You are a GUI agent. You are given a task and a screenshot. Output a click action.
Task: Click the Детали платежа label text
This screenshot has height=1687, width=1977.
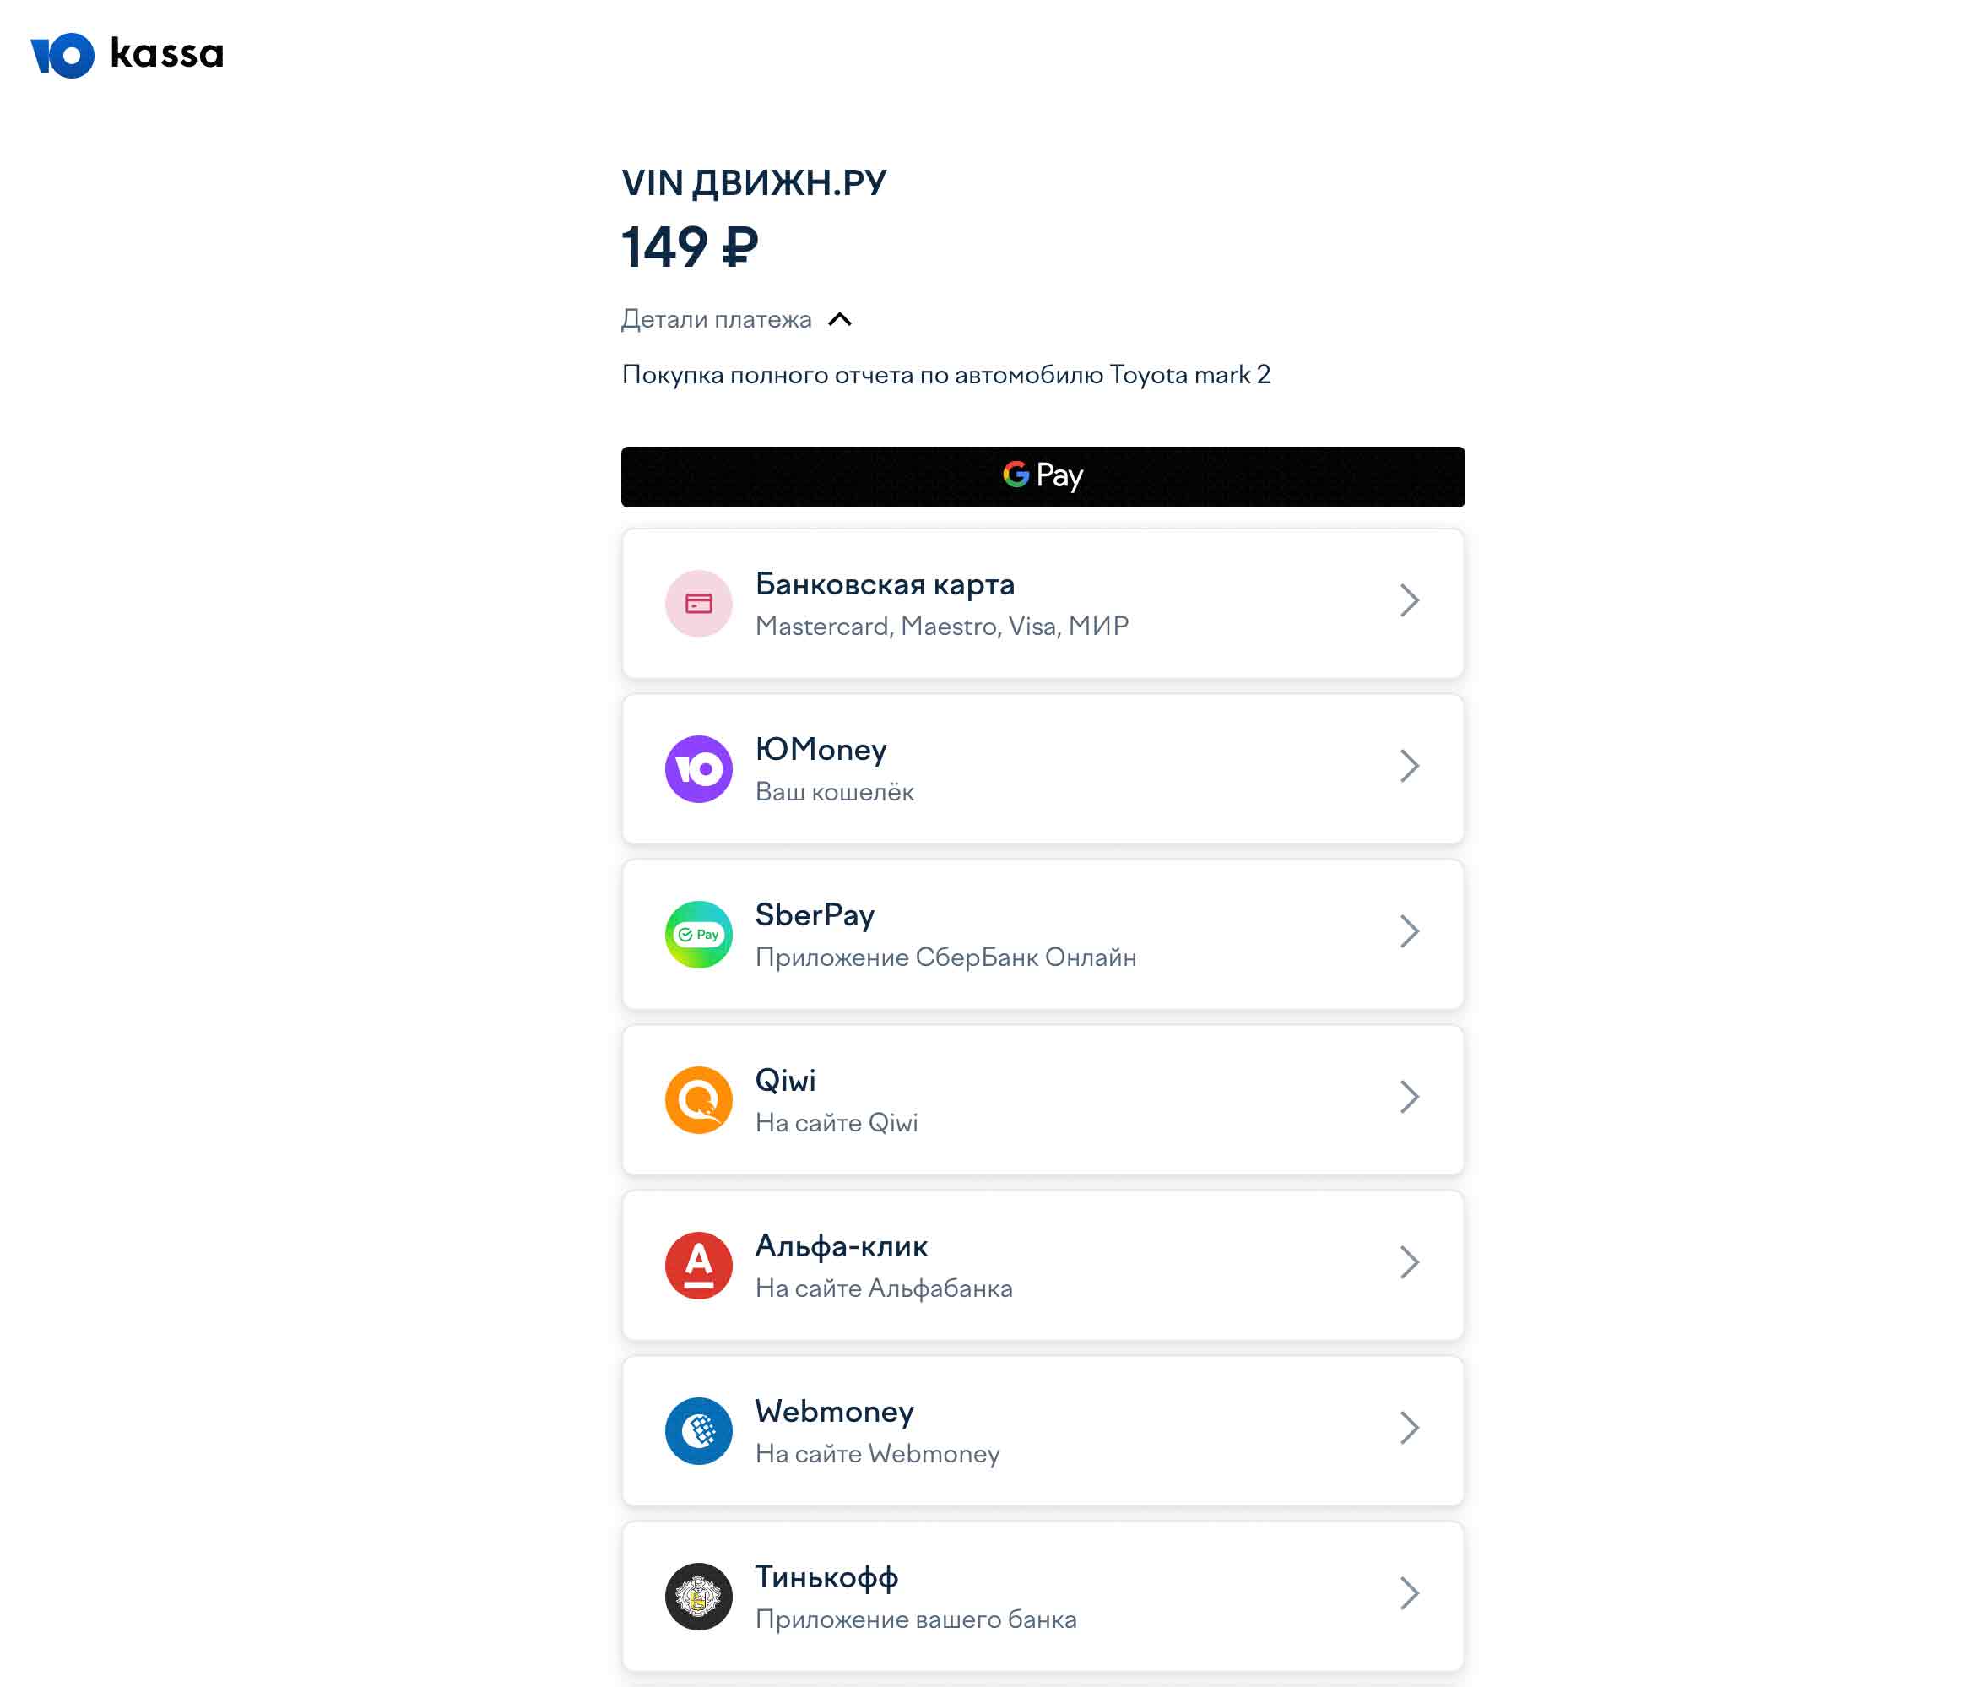(x=716, y=320)
